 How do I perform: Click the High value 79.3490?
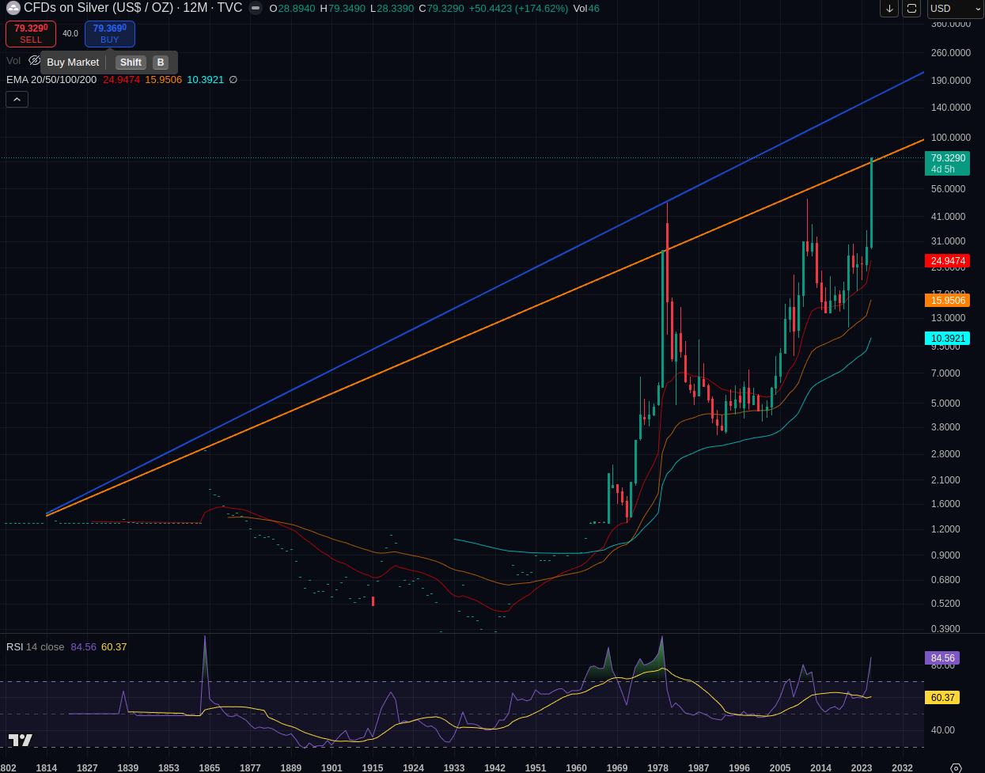point(343,9)
